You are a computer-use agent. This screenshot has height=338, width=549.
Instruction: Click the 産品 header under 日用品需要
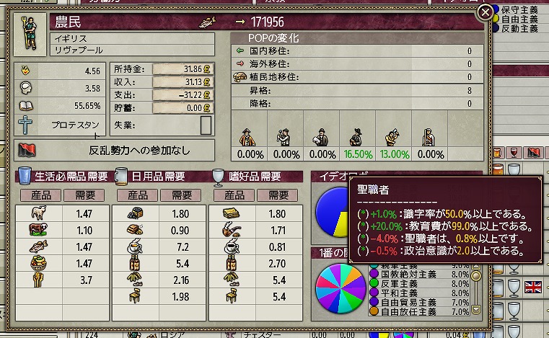(x=138, y=195)
